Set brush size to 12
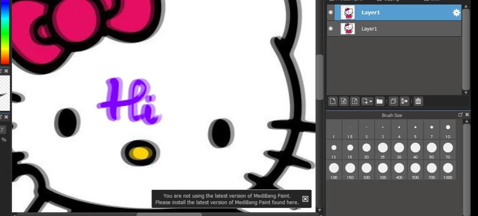Image resolution: width=478 pixels, height=216 pixels. coord(334,150)
